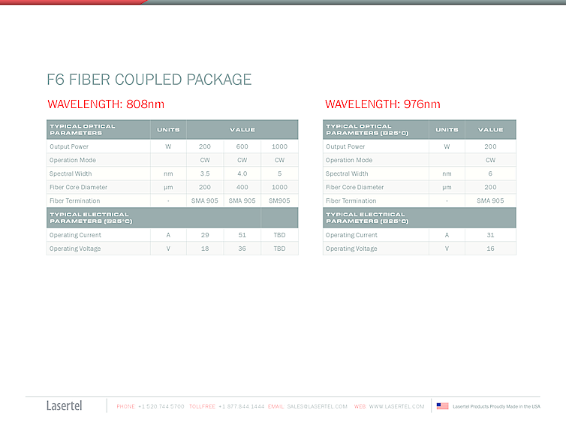Click the Wavelength: 808nm heading

click(105, 104)
